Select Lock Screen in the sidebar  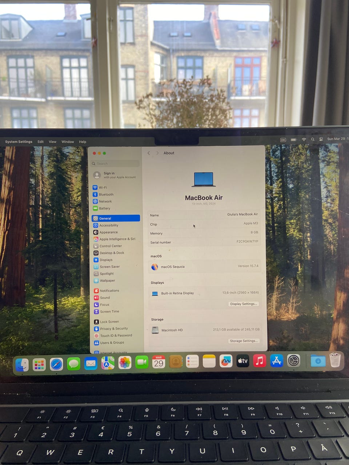(x=117, y=322)
